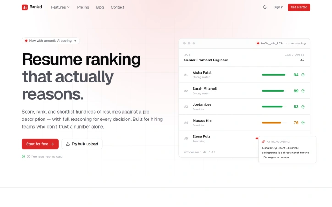Click the Get started button
This screenshot has height=207, width=332.
(x=299, y=7)
